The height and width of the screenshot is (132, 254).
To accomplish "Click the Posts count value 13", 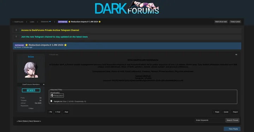I will click(40, 98).
